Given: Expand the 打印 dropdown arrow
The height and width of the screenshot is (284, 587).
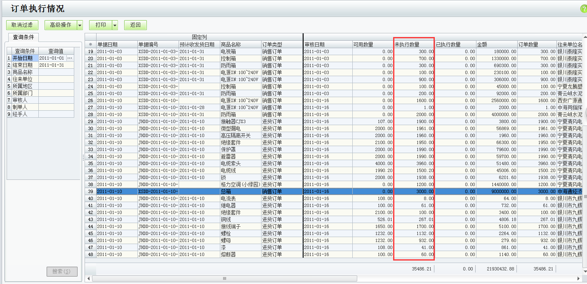Looking at the screenshot, I should click(115, 25).
